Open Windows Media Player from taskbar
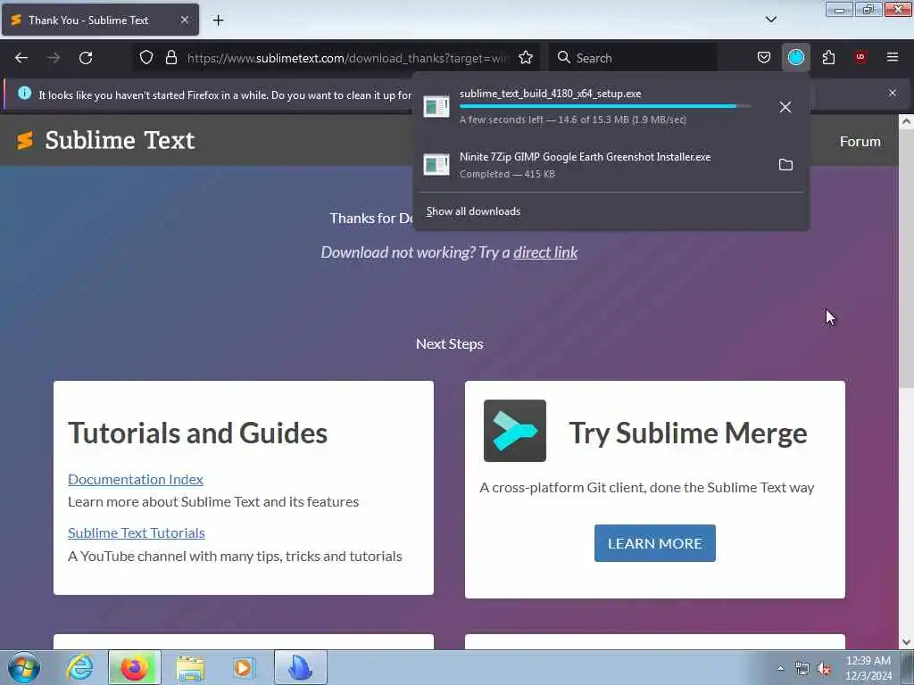The height and width of the screenshot is (685, 914). point(244,667)
